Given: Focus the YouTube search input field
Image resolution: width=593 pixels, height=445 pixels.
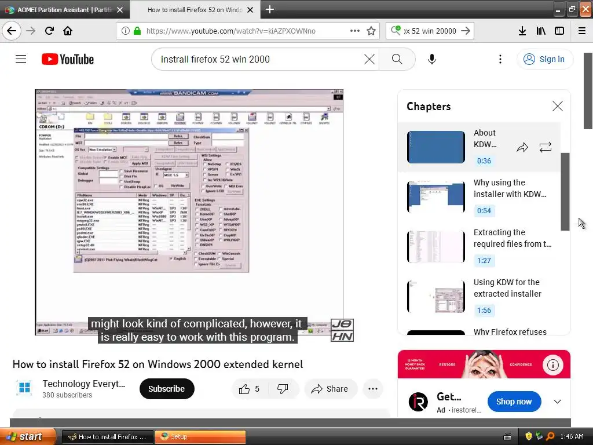Looking at the screenshot, I should click(x=261, y=59).
